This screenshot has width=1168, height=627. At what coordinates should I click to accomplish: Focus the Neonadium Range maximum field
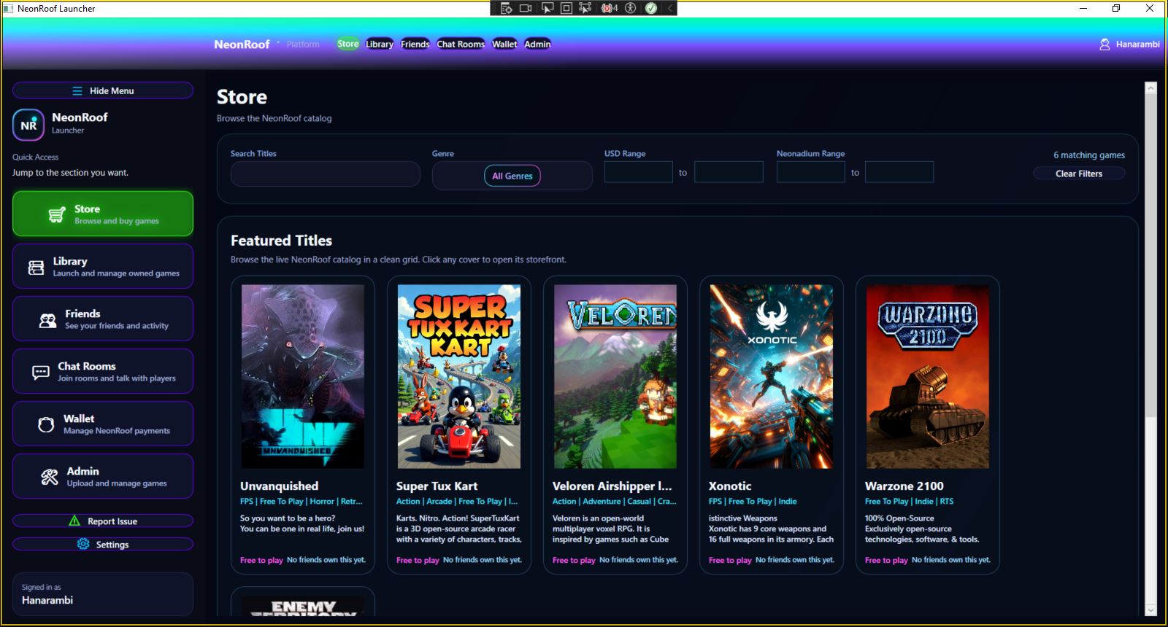tap(899, 172)
